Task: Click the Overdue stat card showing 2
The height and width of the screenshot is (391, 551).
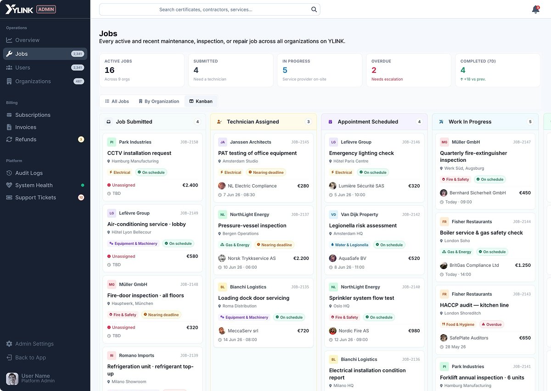Action: [x=409, y=70]
